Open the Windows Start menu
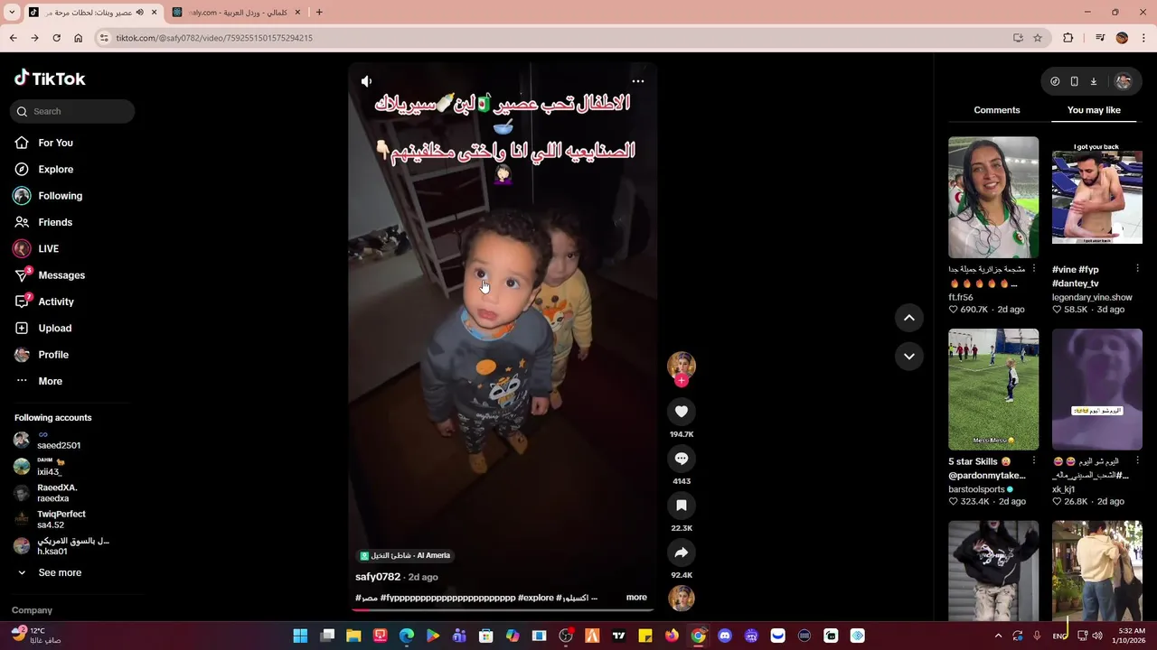This screenshot has height=650, width=1157. pos(300,636)
